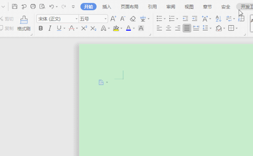Open the 安全 tab
Viewport: 253px width, 156px height.
tap(226, 7)
